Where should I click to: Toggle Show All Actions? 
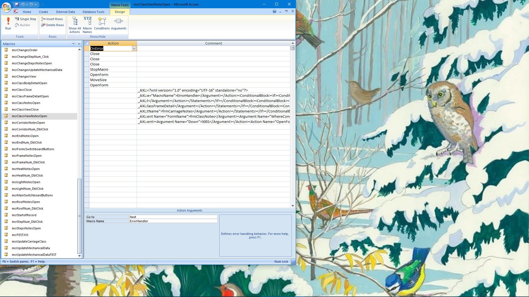click(75, 25)
